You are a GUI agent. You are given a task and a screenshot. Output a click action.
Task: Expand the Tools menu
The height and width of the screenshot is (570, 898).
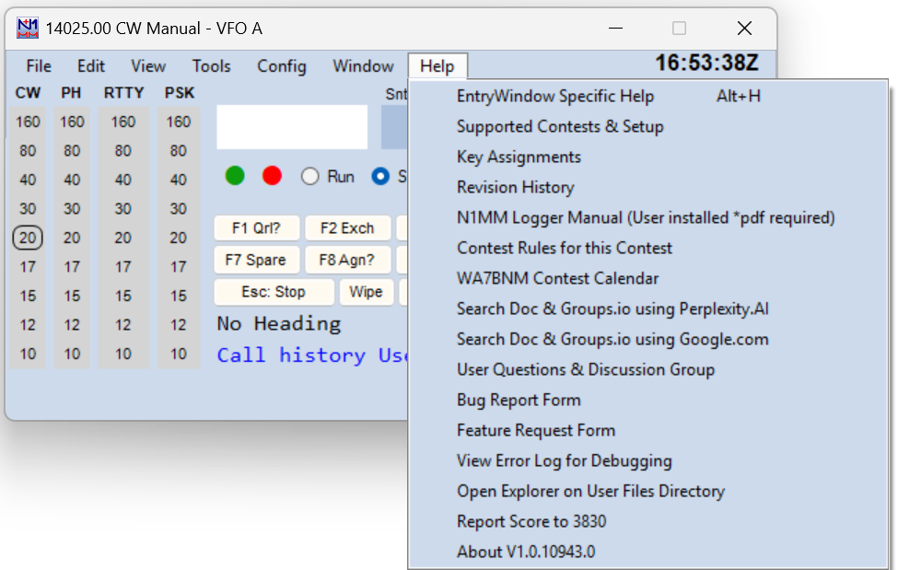pos(211,66)
